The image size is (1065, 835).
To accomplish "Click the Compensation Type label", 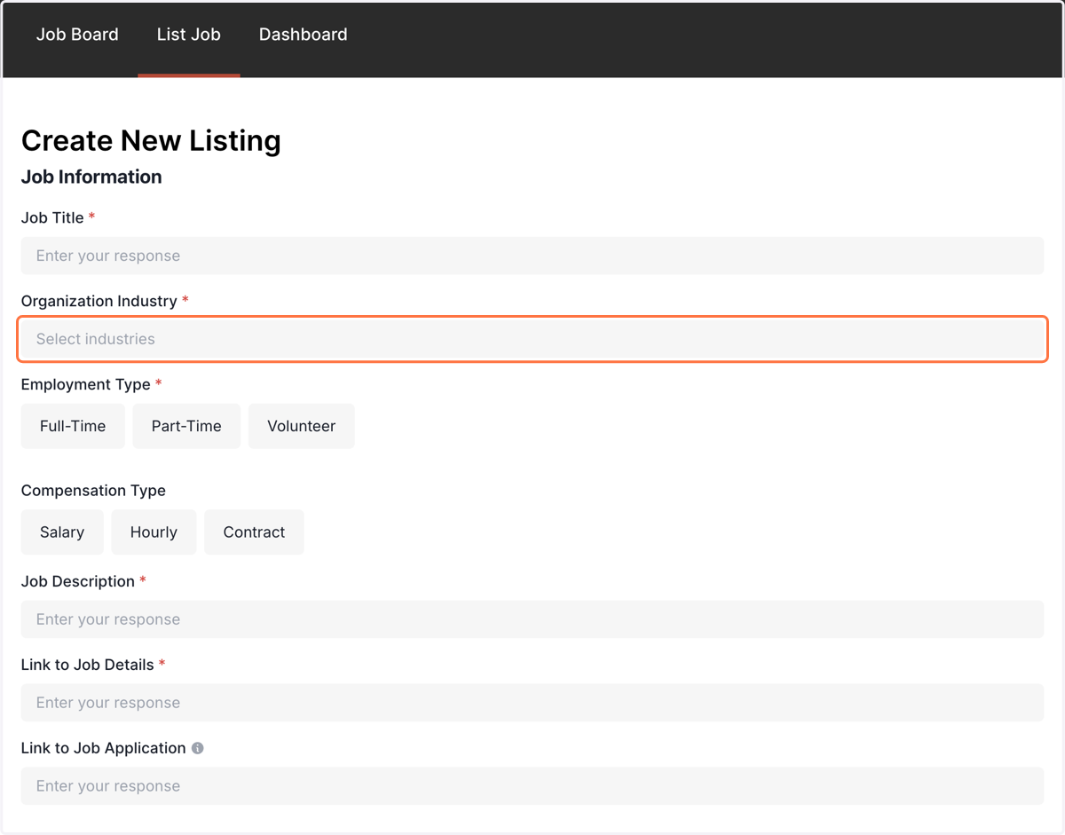I will coord(93,491).
